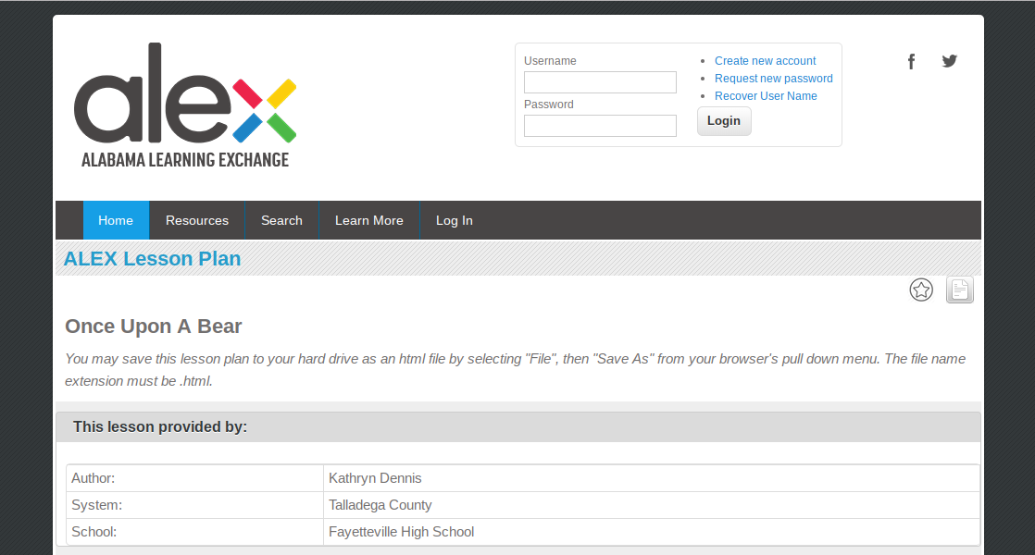This screenshot has width=1035, height=555.
Task: Open the Twitter bird icon
Action: (949, 61)
